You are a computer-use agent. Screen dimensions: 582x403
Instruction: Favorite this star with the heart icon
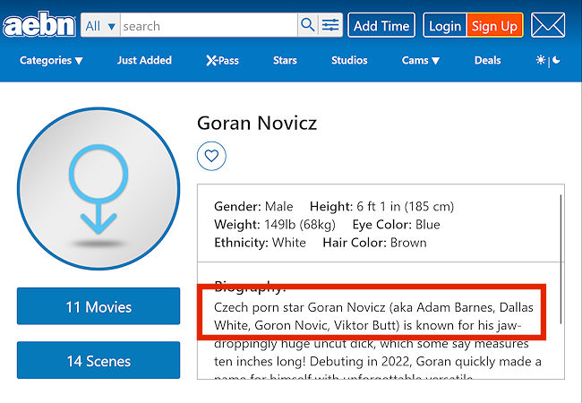pyautogui.click(x=211, y=157)
